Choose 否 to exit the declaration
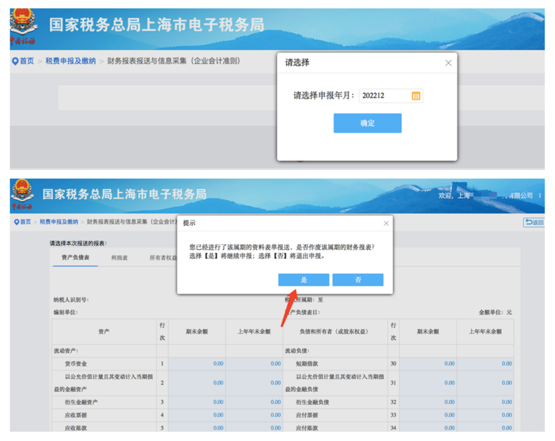The height and width of the screenshot is (441, 555). (358, 280)
